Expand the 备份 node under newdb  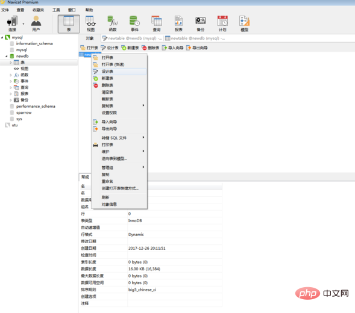[x=11, y=100]
